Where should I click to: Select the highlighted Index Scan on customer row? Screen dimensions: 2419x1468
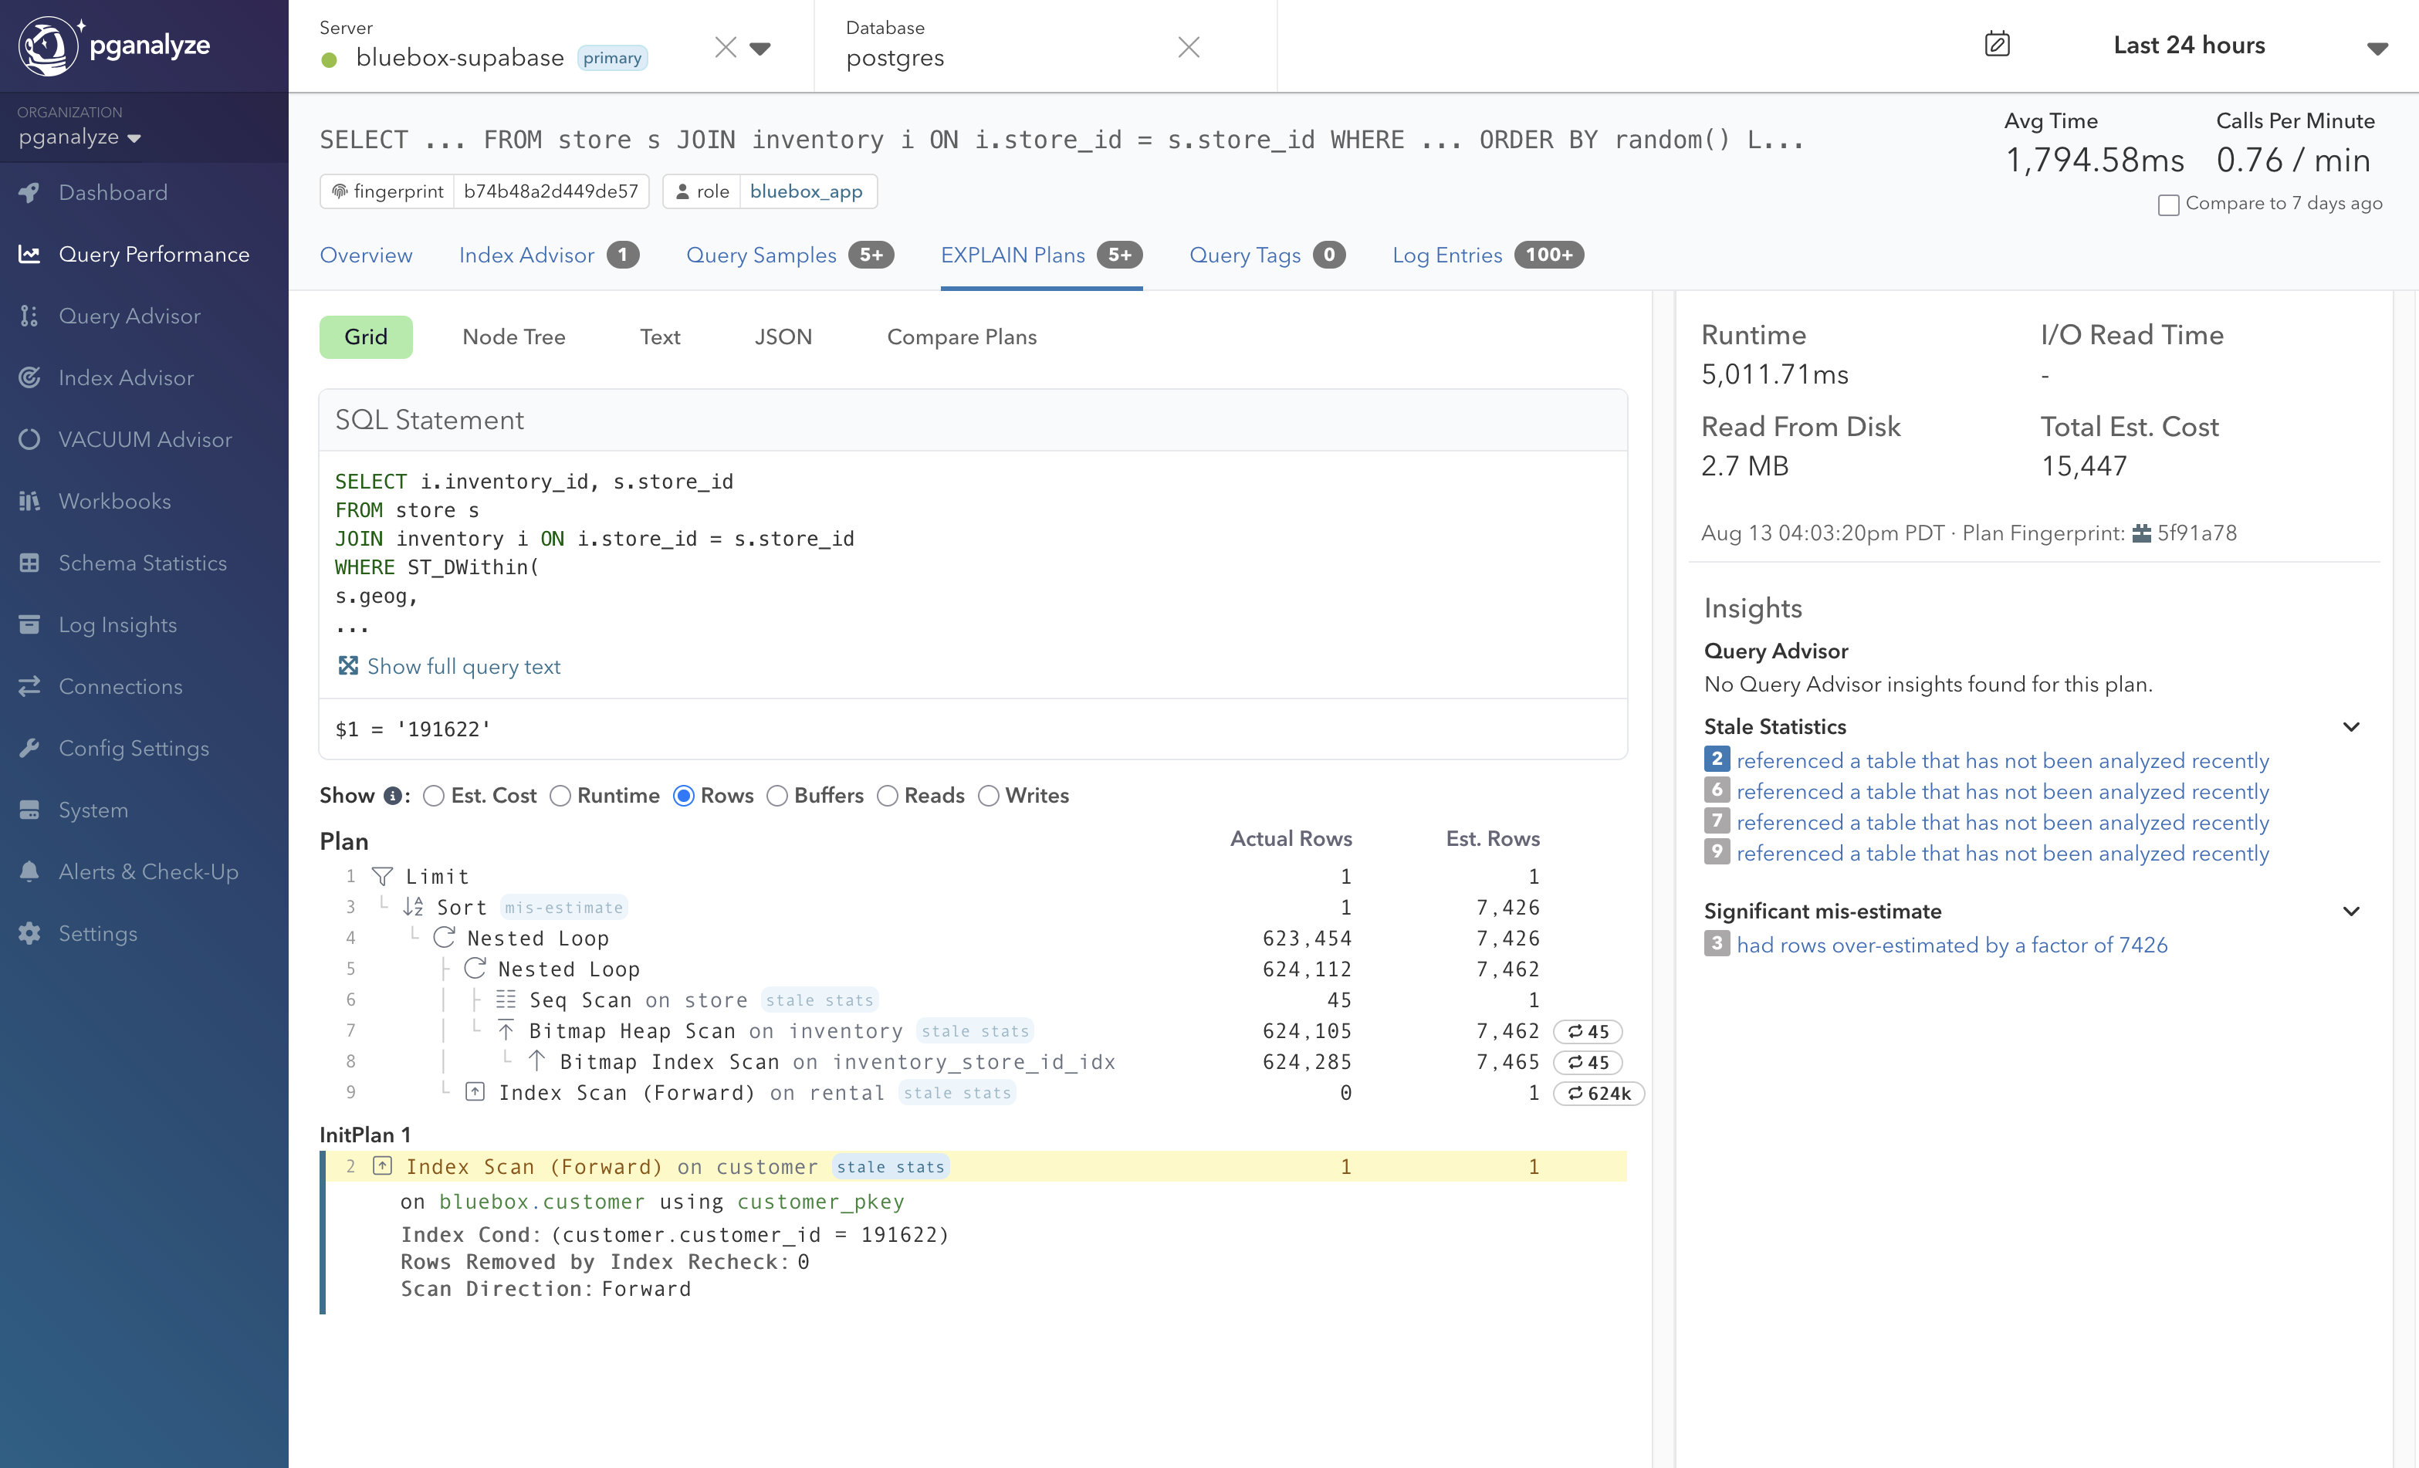tap(973, 1166)
